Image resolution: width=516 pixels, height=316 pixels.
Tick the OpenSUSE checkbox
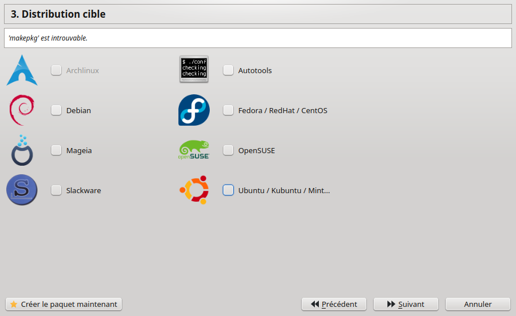[228, 150]
